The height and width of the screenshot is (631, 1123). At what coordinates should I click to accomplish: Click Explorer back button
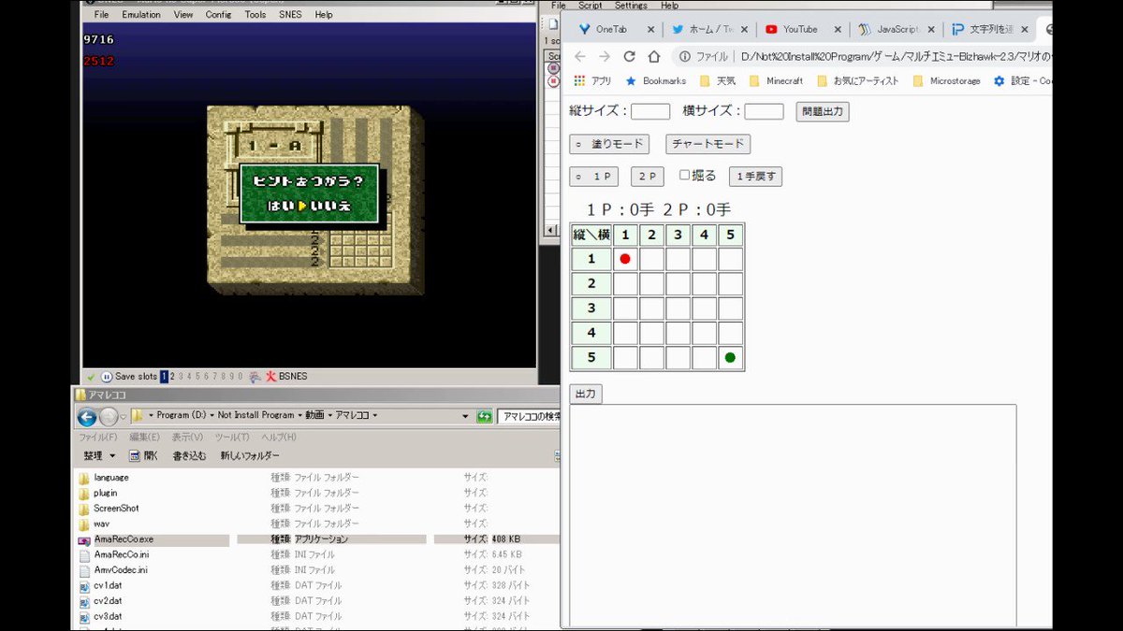coord(87,417)
